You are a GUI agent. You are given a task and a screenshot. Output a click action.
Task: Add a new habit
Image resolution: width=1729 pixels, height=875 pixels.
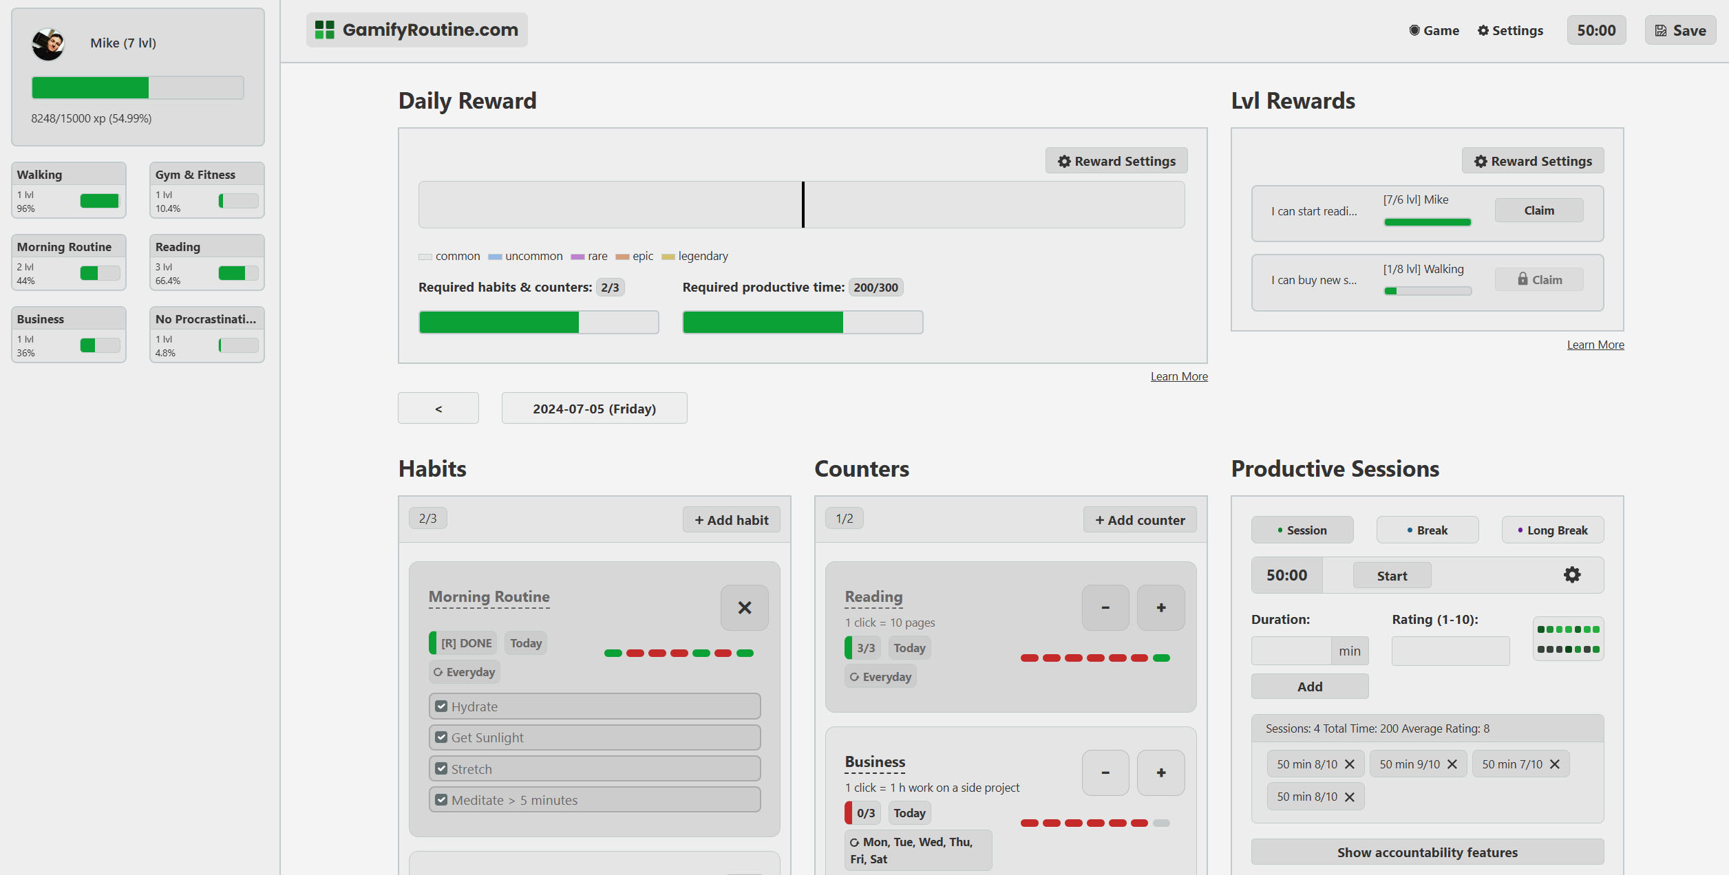pyautogui.click(x=731, y=520)
